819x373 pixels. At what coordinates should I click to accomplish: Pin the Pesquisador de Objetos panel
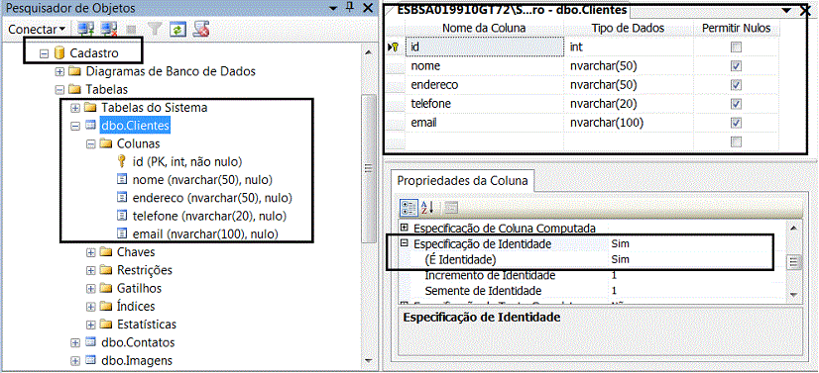coord(350,7)
